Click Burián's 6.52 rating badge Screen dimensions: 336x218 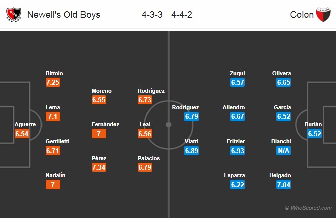(314, 134)
